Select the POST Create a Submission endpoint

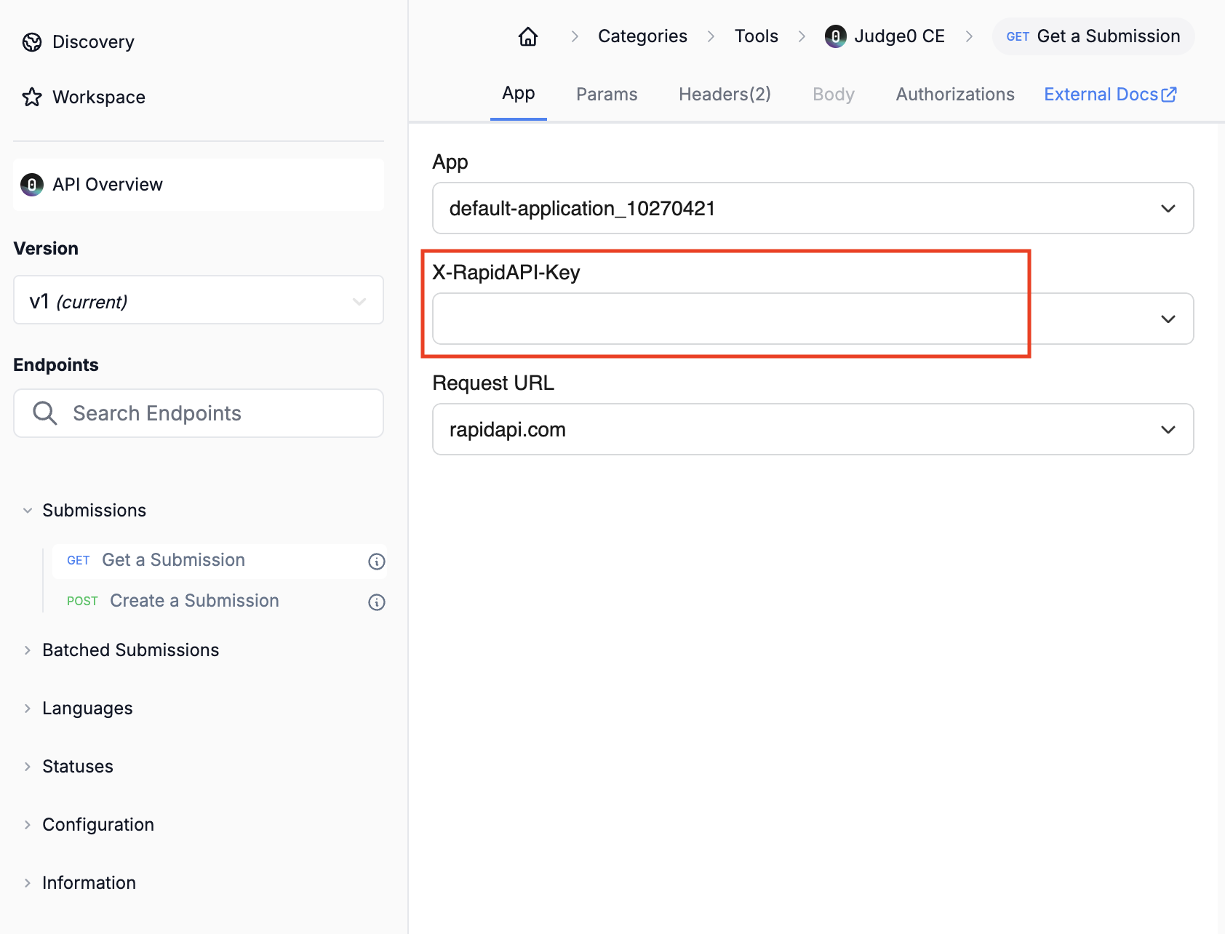[x=219, y=602]
